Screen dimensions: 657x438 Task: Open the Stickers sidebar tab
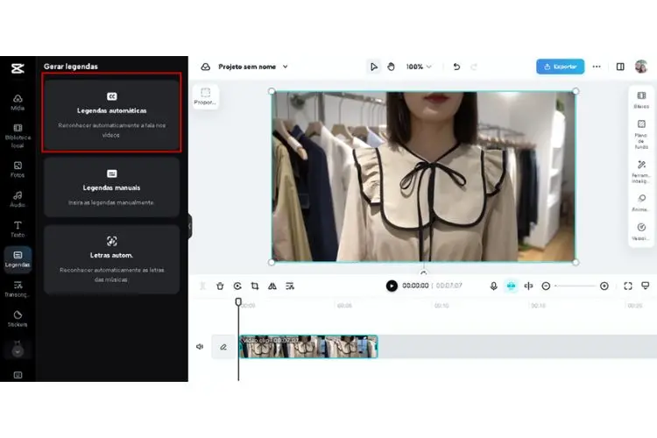pyautogui.click(x=18, y=319)
